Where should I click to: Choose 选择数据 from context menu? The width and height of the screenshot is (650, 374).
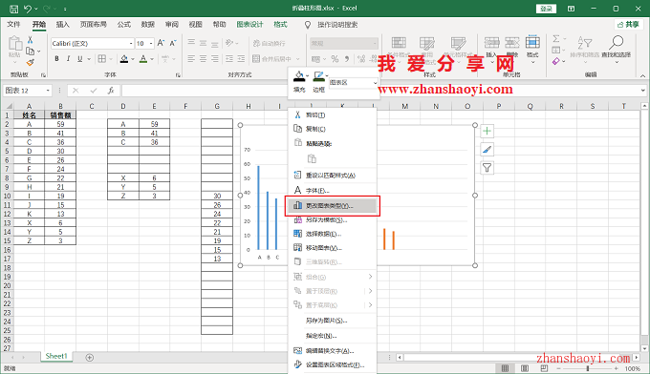point(333,234)
